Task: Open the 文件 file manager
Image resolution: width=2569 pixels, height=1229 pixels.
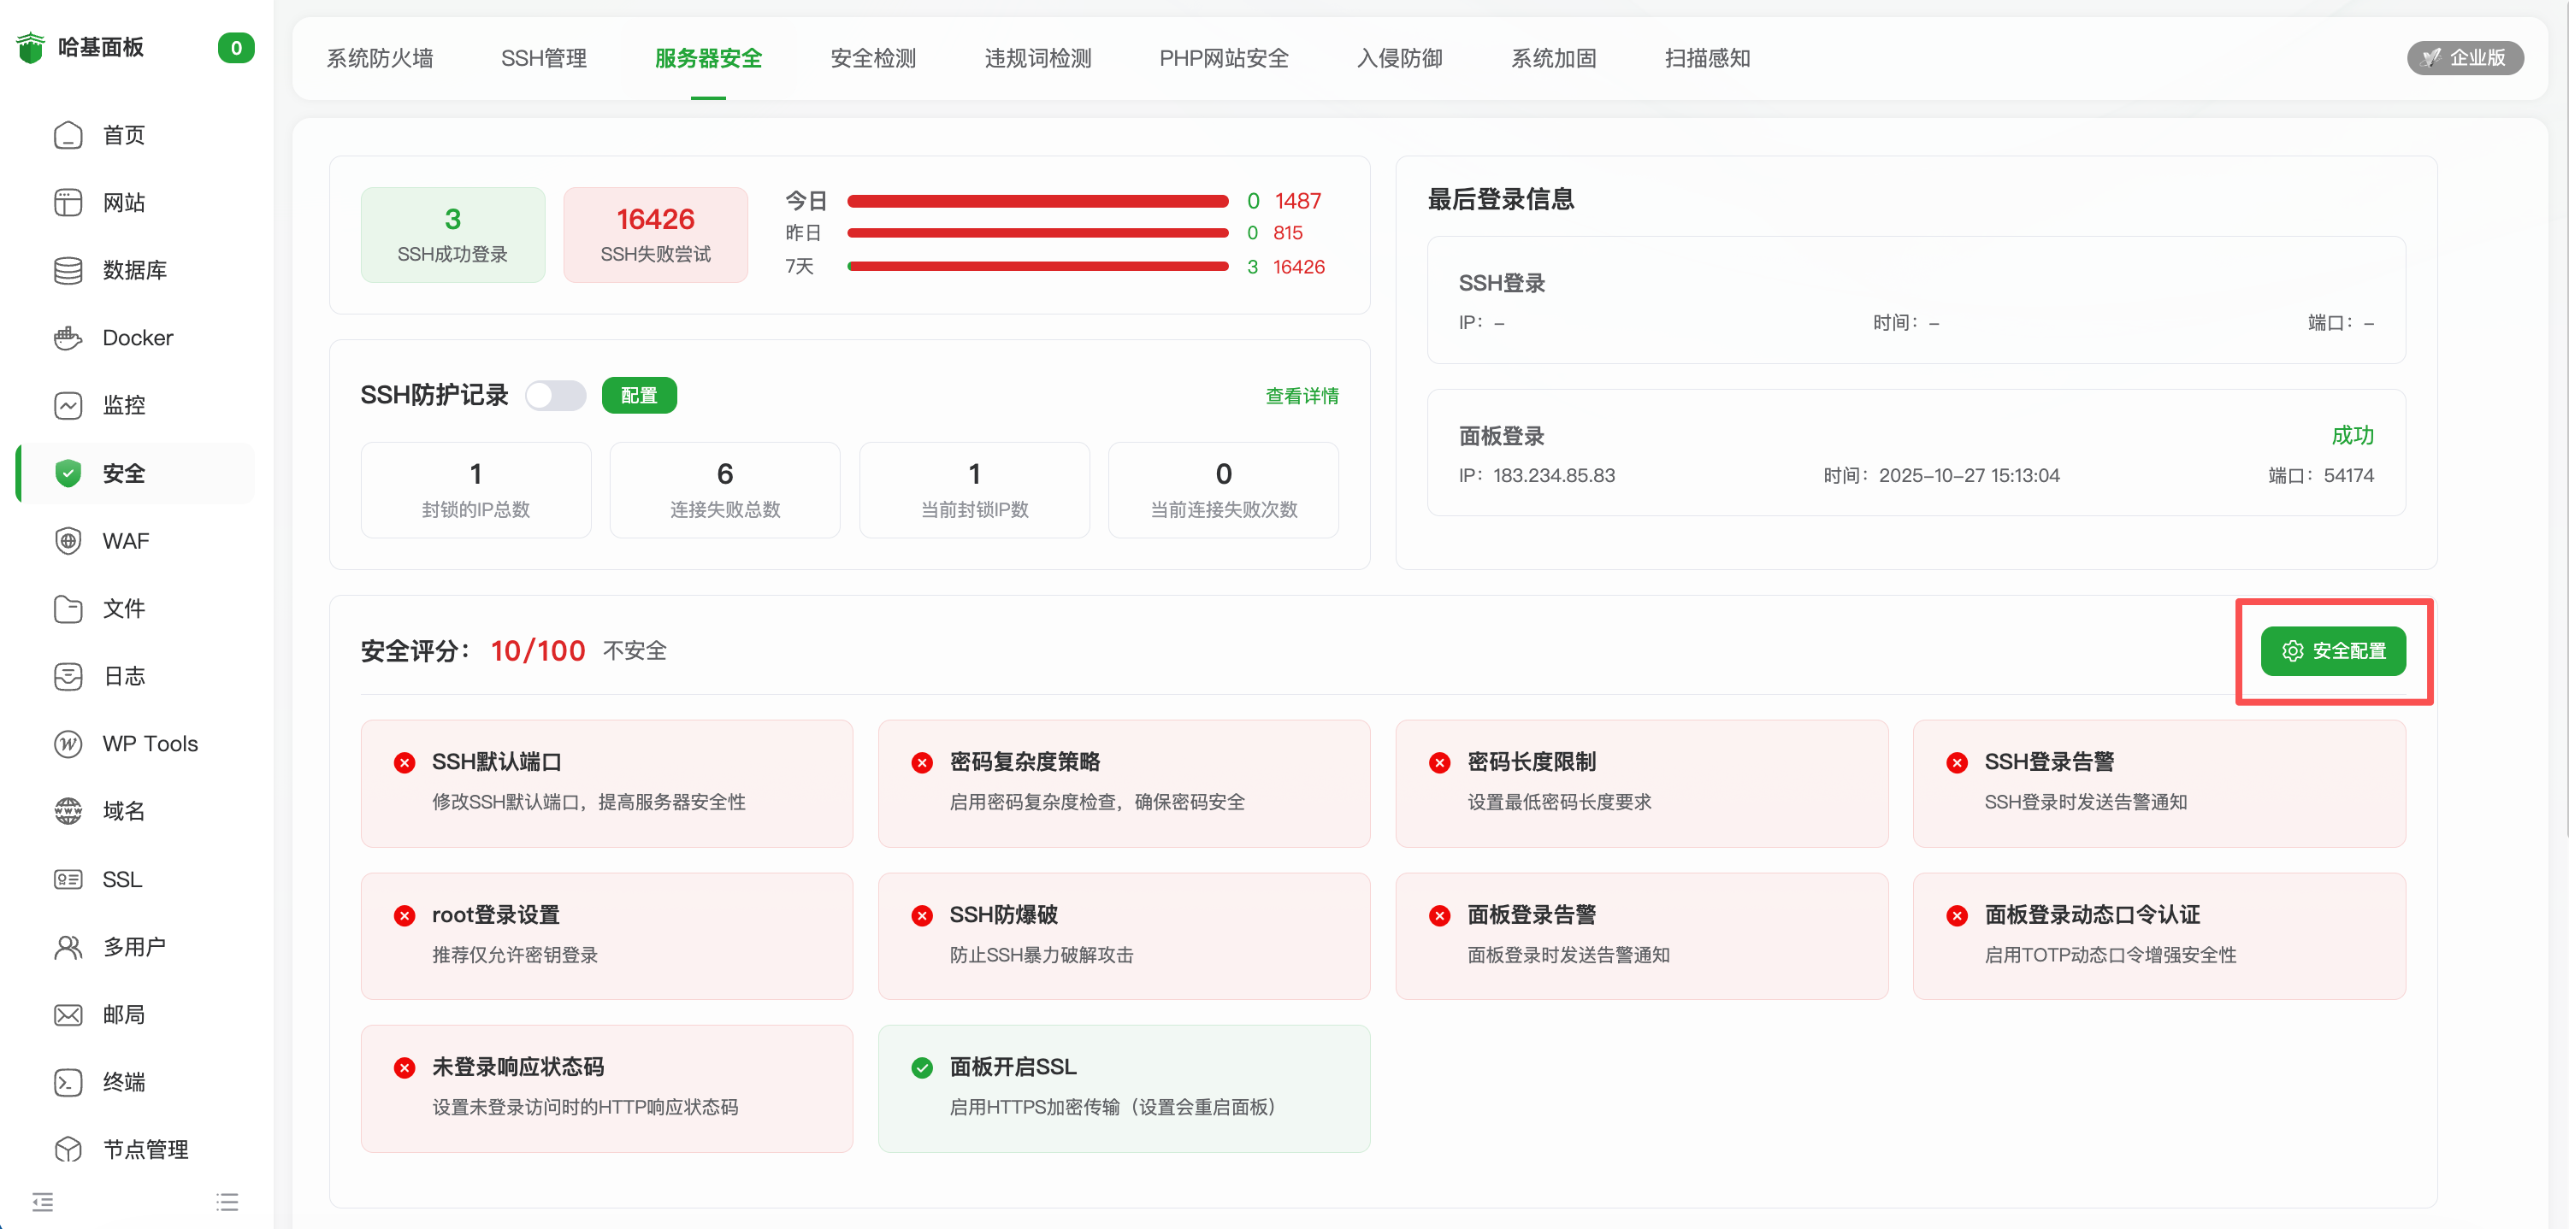Action: [x=122, y=609]
